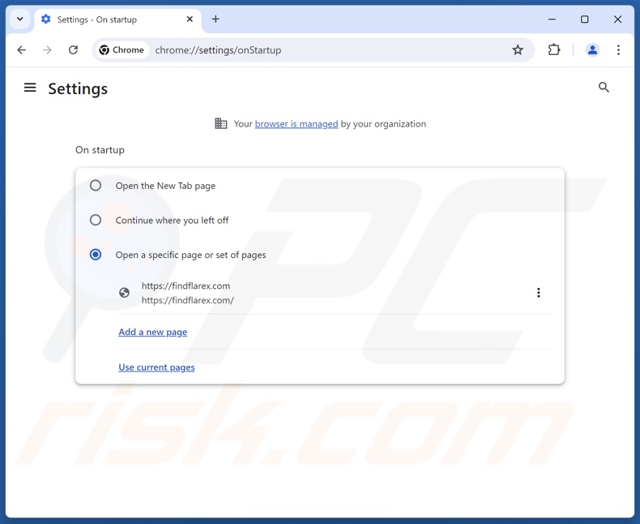Click the https://findflarex.com/ URL text
640x524 pixels.
click(188, 300)
